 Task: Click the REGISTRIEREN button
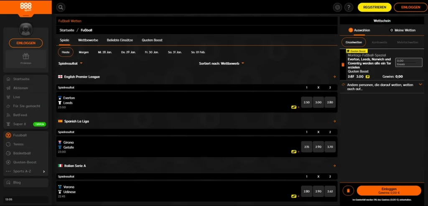pos(374,8)
